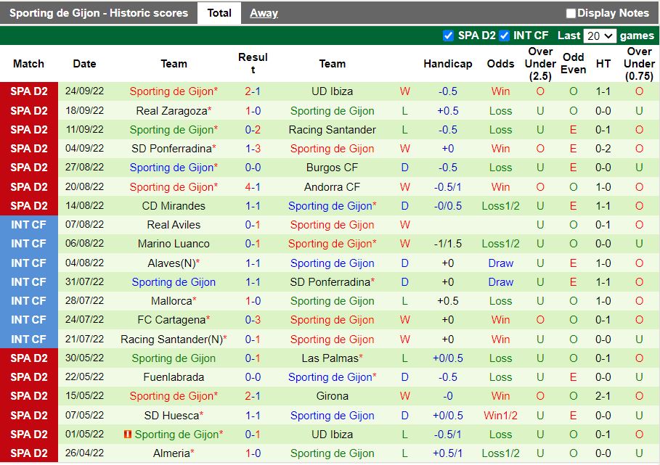Click the 2-1 half-time score in Girona row
Viewport: 660px width, 465px height.
tap(603, 397)
